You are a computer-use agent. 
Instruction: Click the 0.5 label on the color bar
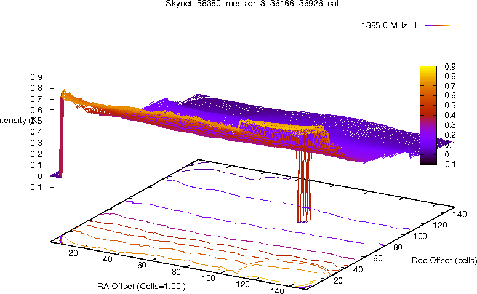coord(450,105)
